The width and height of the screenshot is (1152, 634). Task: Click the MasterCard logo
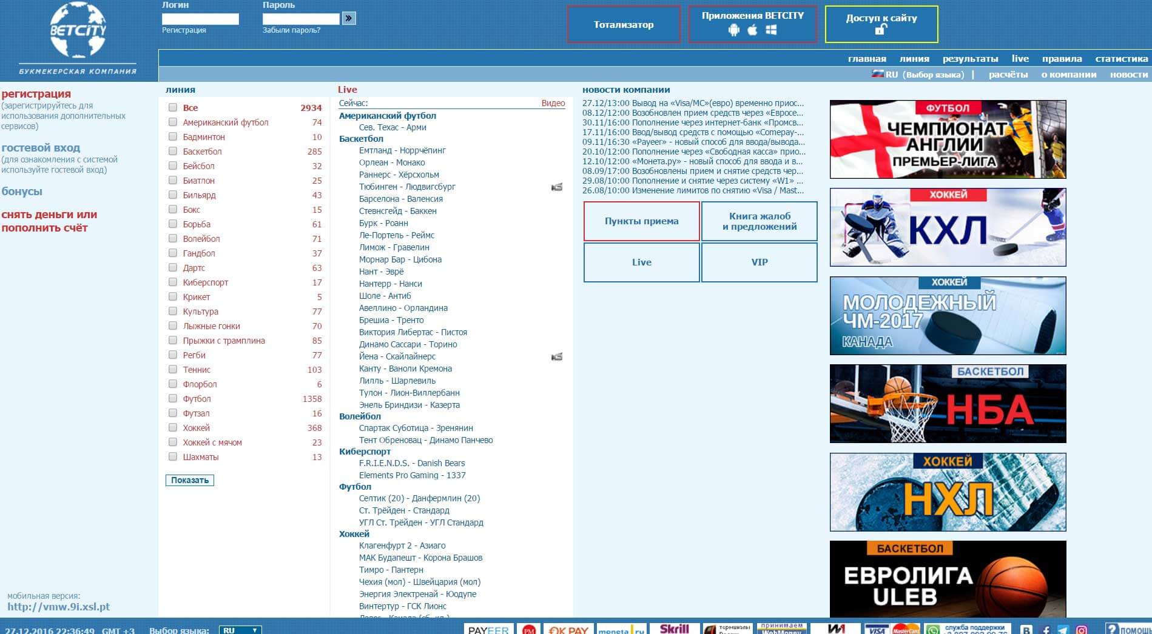point(905,629)
